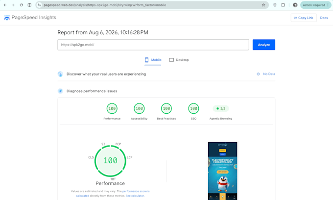Click the PageSpeed Insights logo
The image size is (333, 200).
[x=30, y=18]
